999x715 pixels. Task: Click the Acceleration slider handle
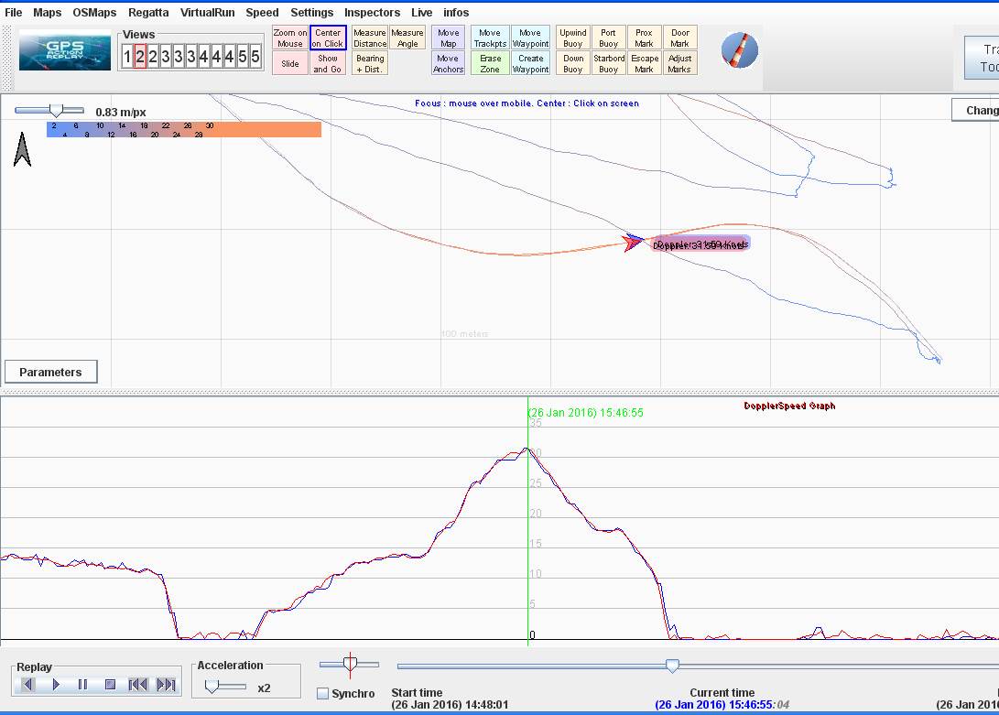[x=212, y=686]
